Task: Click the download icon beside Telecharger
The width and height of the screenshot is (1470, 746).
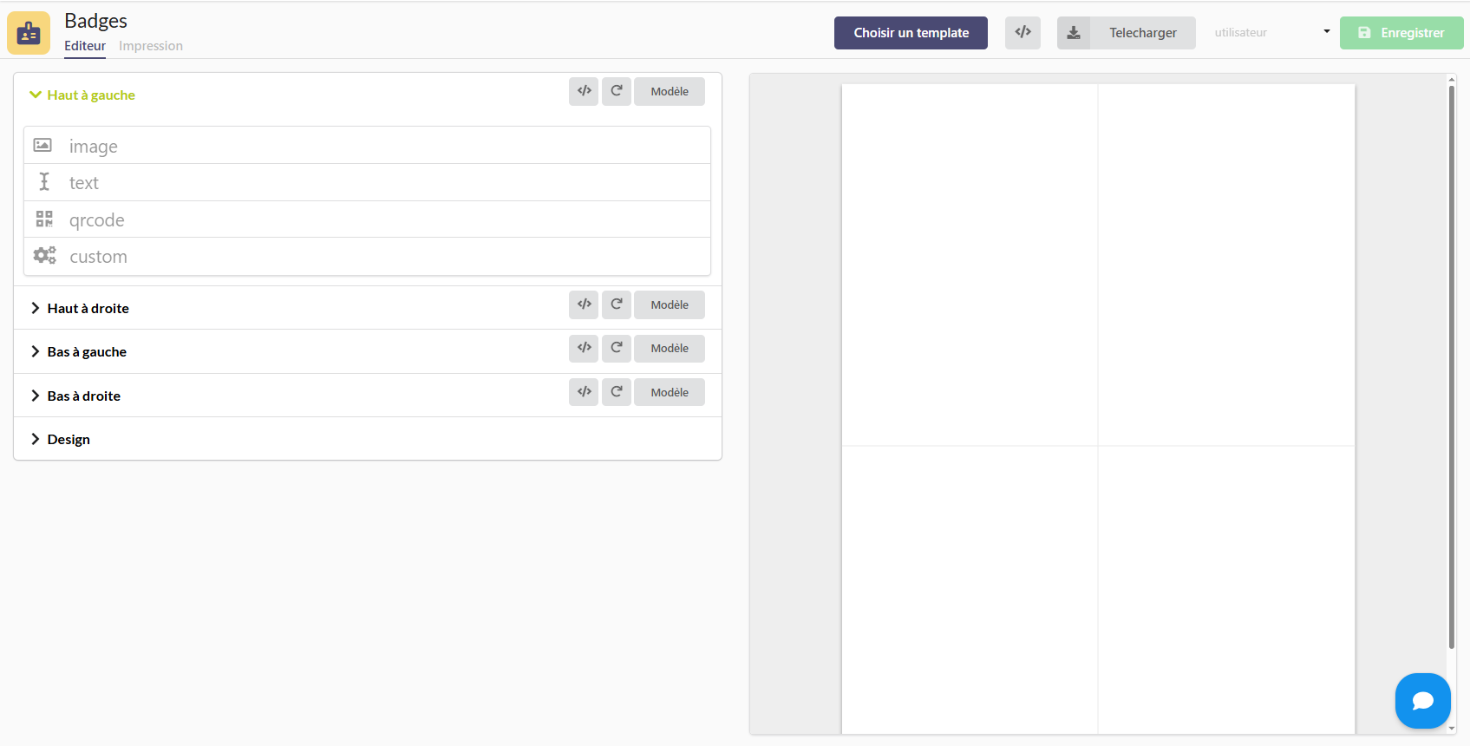Action: click(1074, 33)
